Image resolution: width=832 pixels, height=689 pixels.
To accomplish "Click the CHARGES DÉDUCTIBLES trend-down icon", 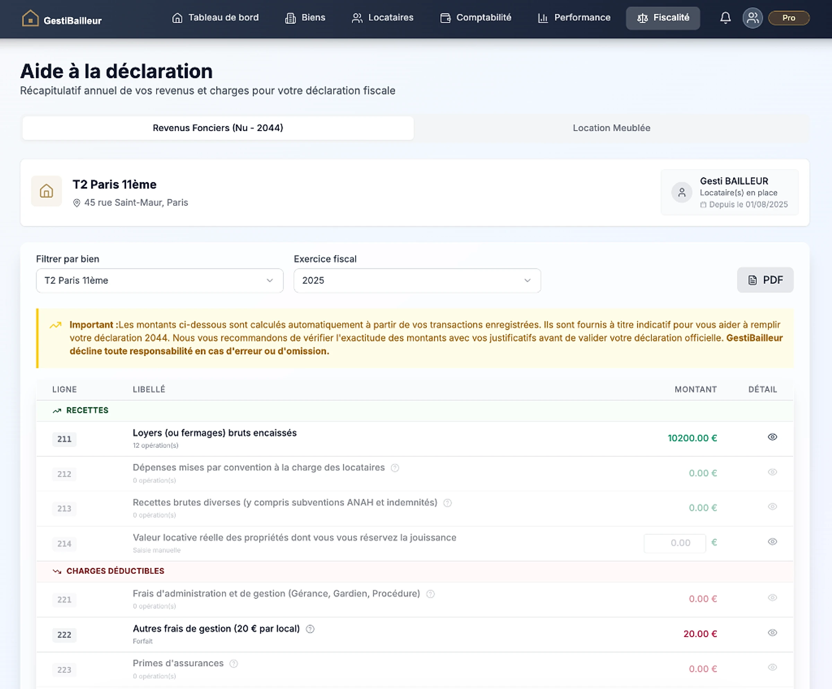I will click(57, 572).
